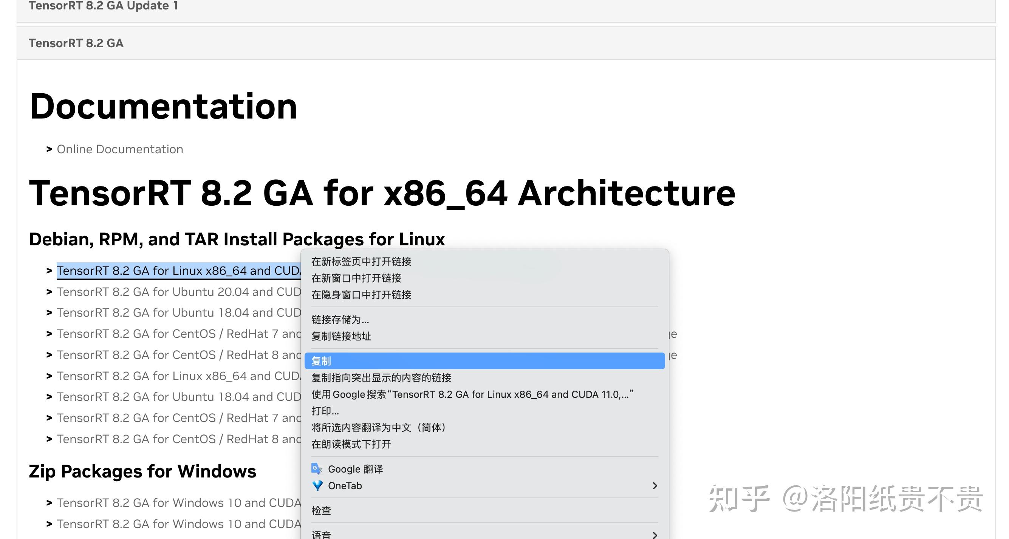
Task: Open first TensorRT 8.2 GA Windows 10 link
Action: [x=179, y=503]
